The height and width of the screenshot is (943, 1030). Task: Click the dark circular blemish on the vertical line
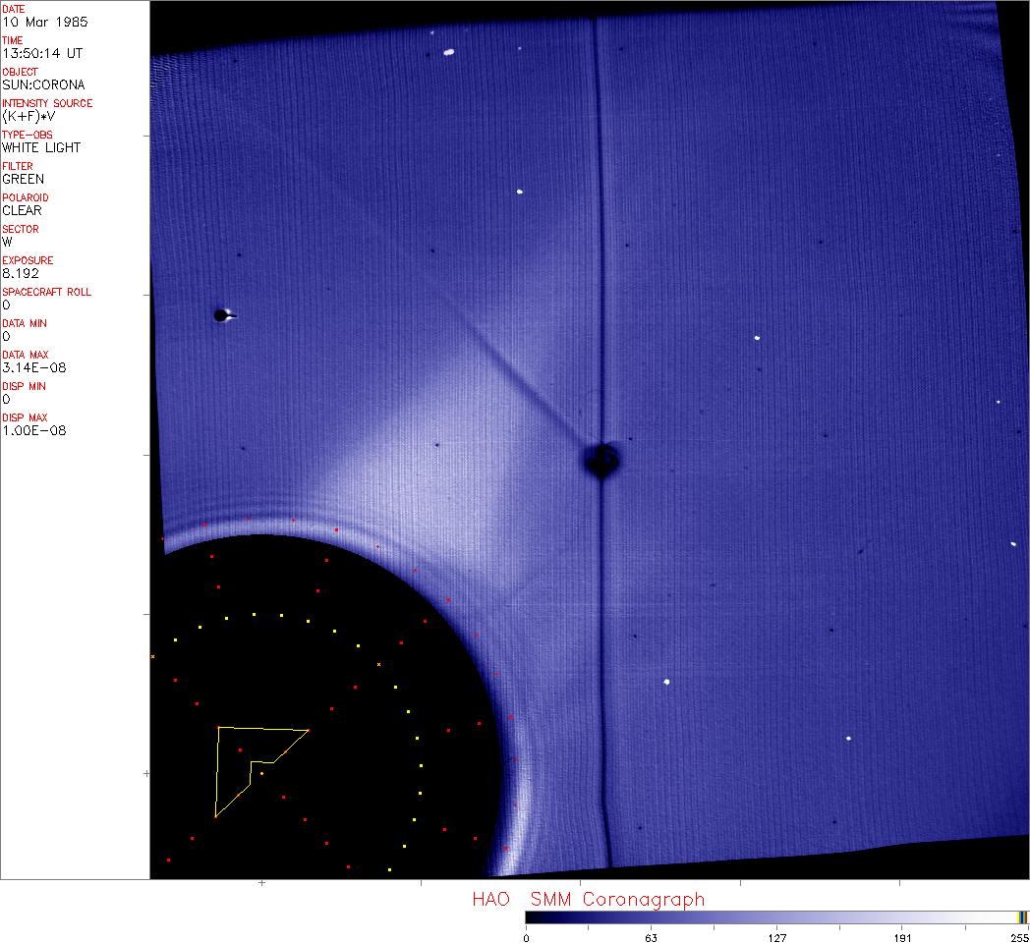click(x=601, y=459)
